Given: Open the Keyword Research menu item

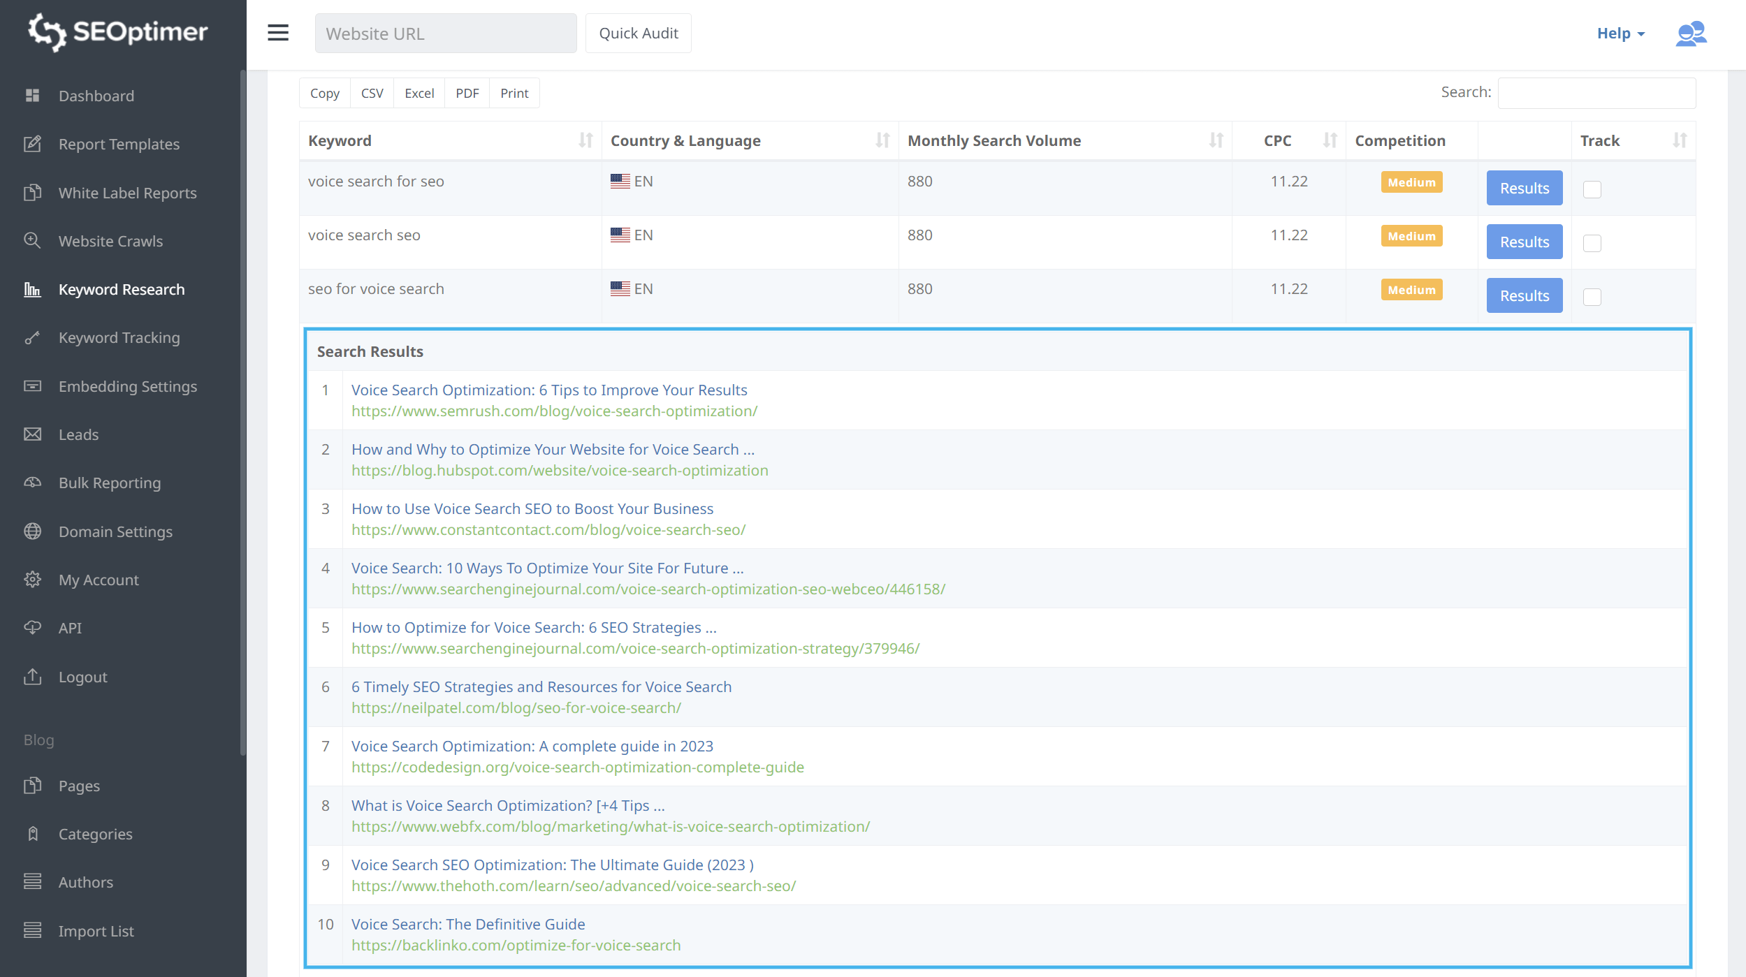Looking at the screenshot, I should [121, 289].
